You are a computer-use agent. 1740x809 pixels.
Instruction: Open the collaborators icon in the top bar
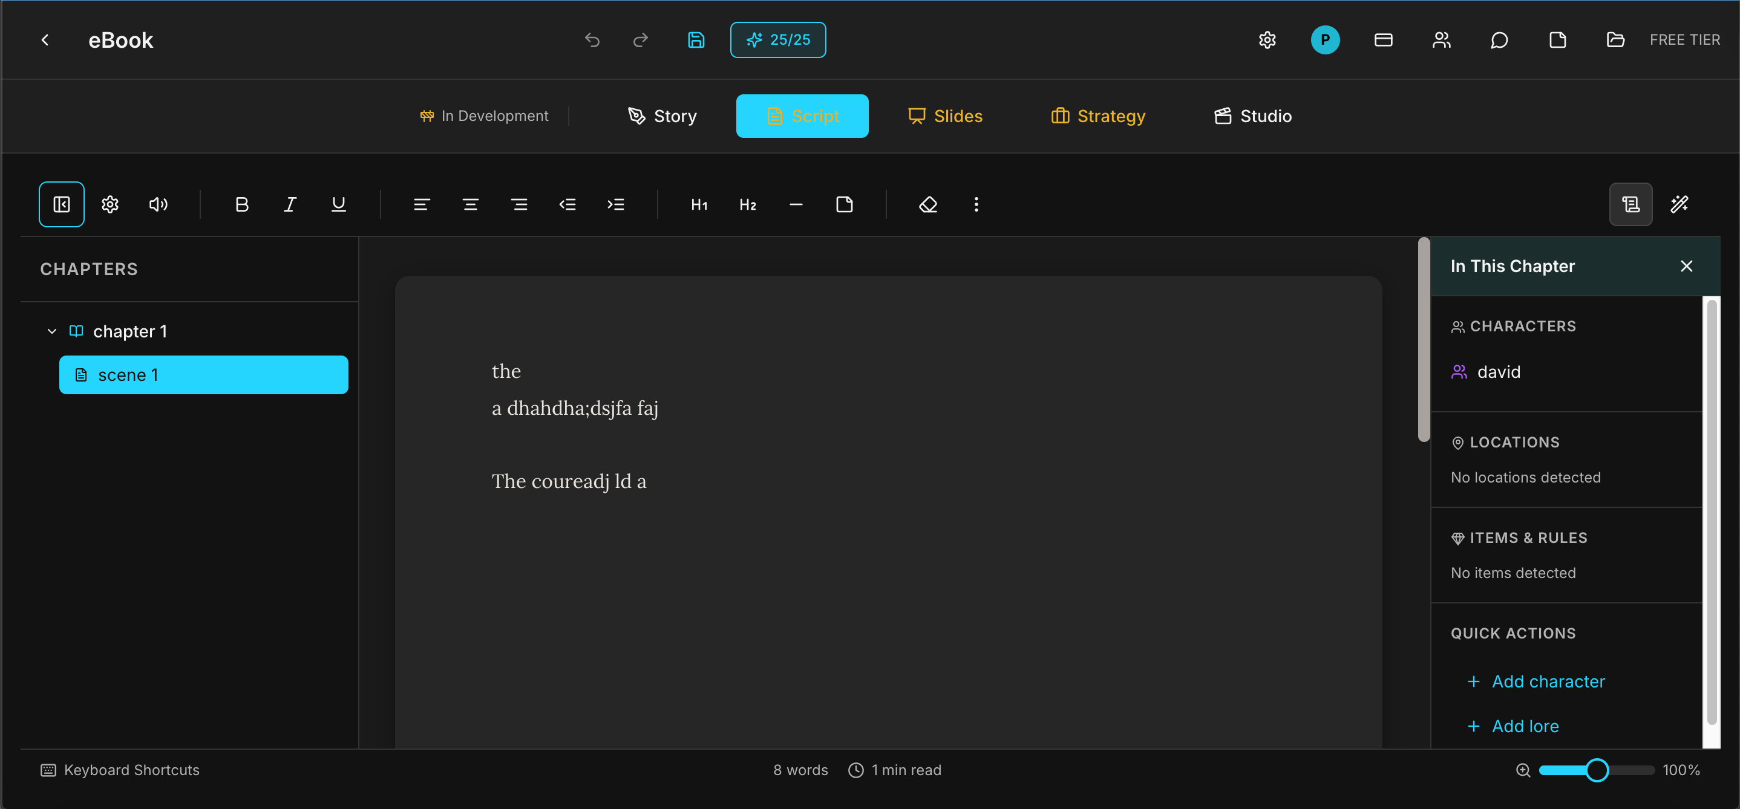click(x=1442, y=40)
